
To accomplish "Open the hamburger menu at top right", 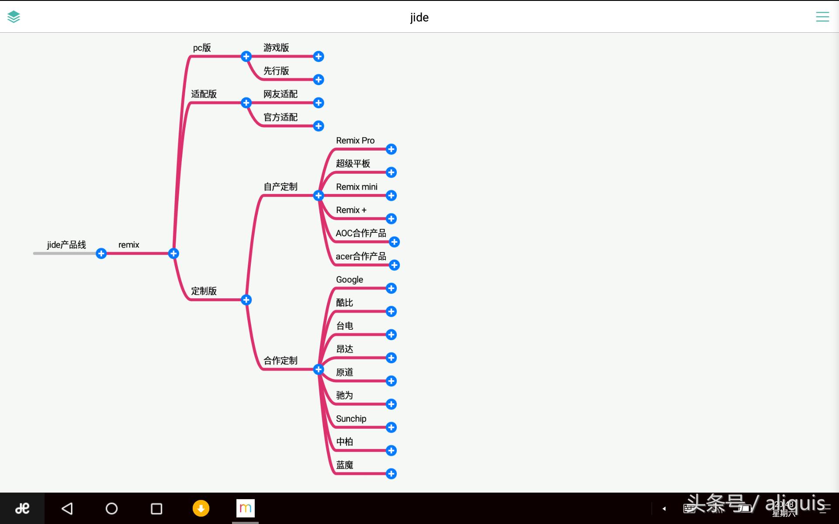I will (x=822, y=17).
